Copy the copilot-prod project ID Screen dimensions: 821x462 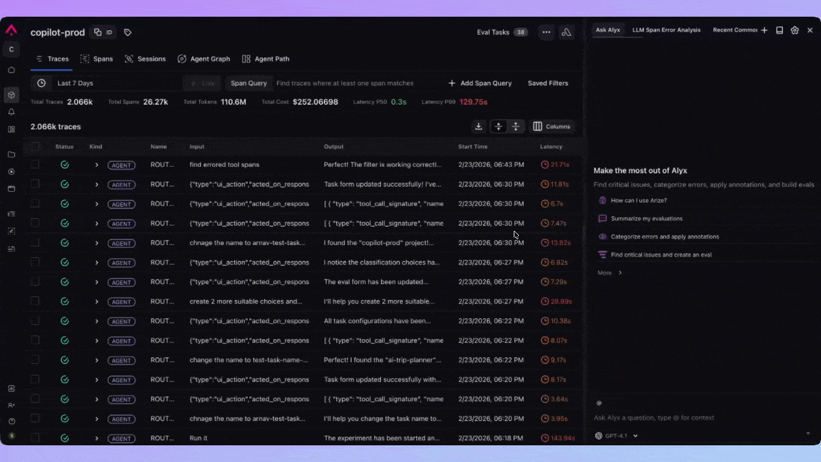[x=103, y=32]
